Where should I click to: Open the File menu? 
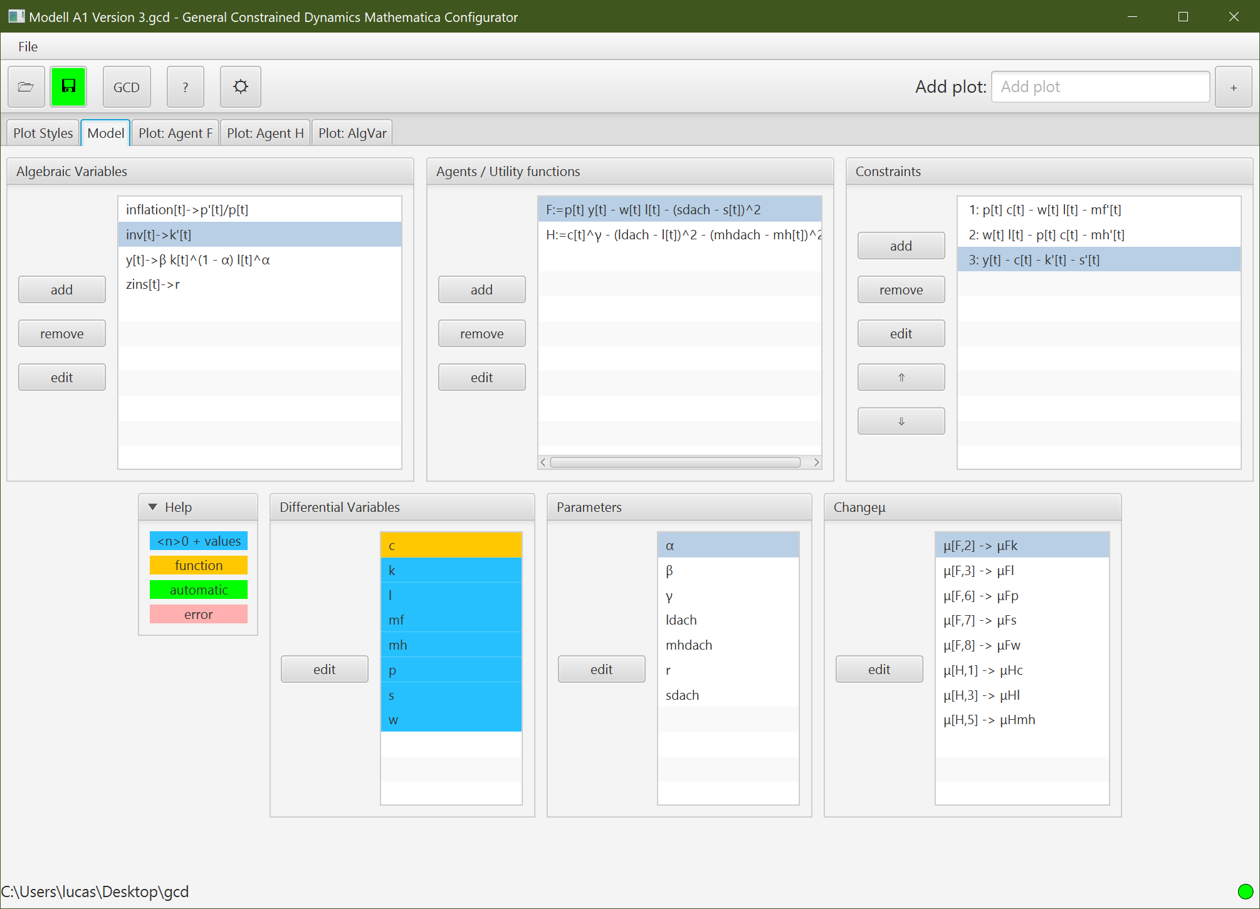tap(28, 46)
